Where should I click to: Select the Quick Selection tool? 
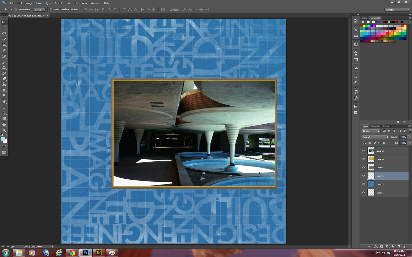[x=4, y=39]
